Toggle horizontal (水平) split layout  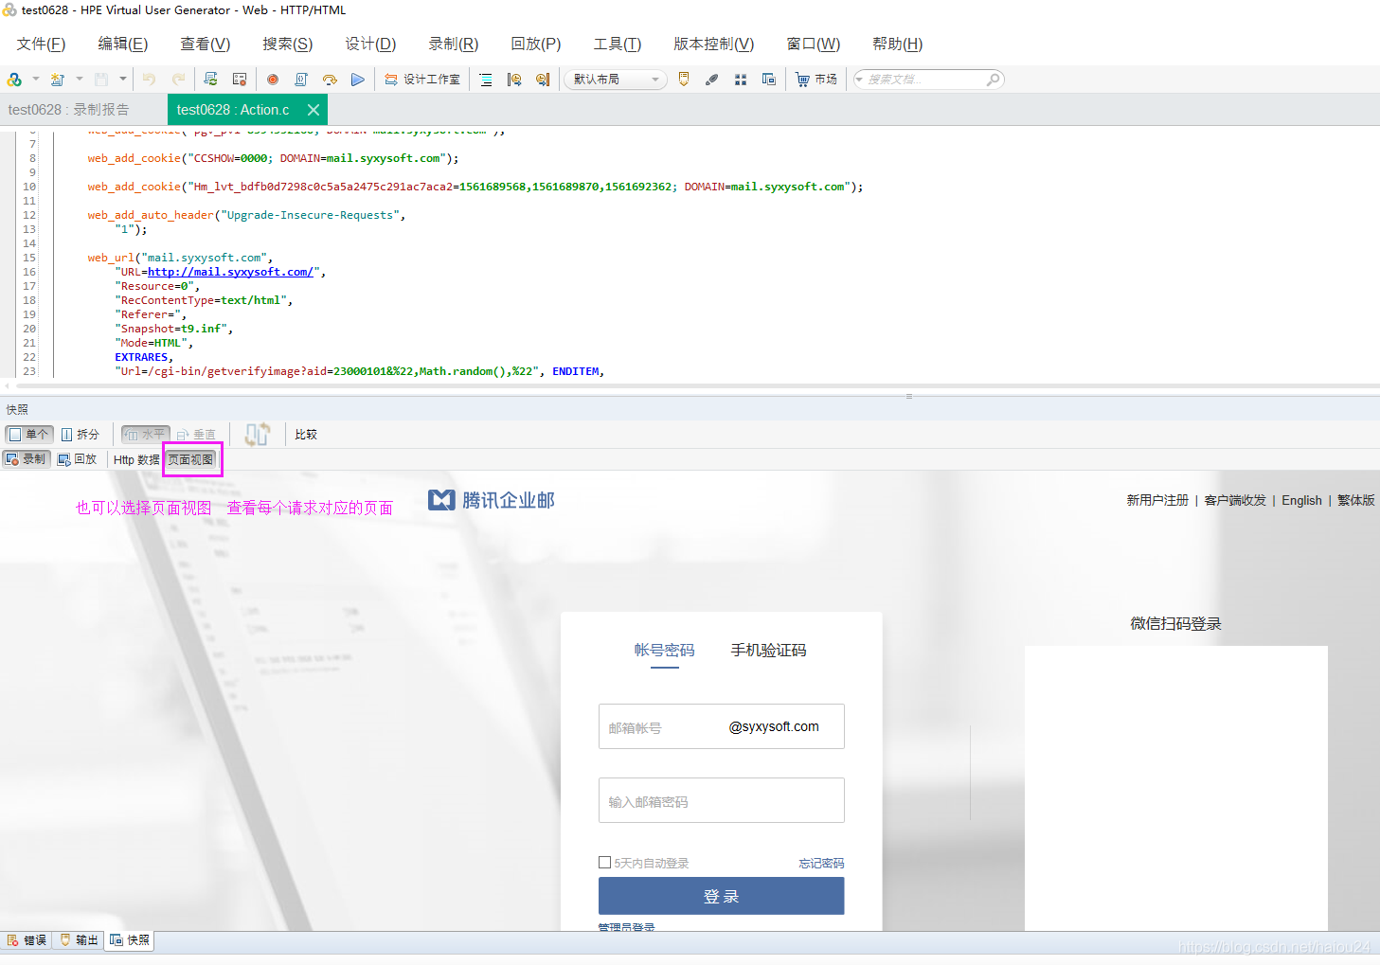pos(146,435)
